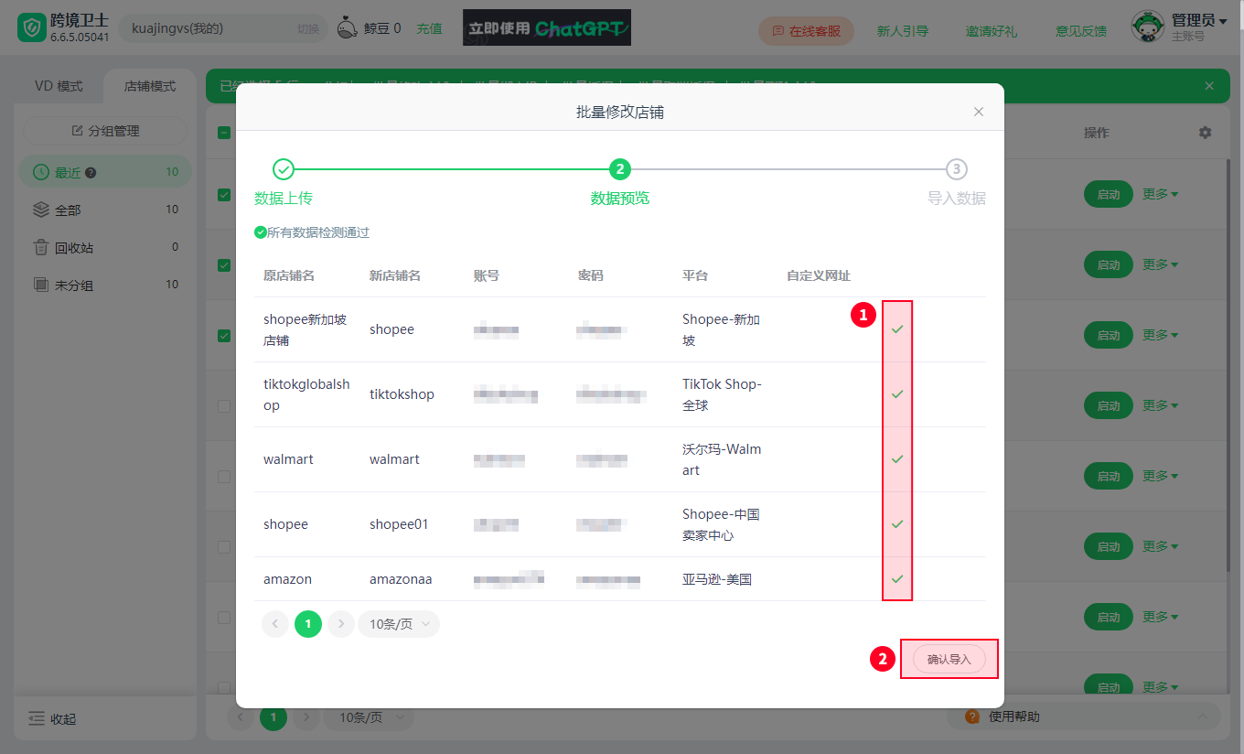Click step 2 数据预览 circle
The width and height of the screenshot is (1244, 754).
620,169
